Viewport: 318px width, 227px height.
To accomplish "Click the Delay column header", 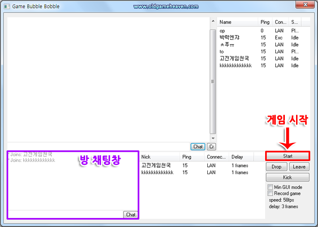I will [x=241, y=157].
